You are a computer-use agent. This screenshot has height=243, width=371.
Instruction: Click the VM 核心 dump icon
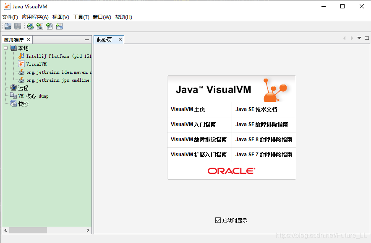pyautogui.click(x=13, y=96)
